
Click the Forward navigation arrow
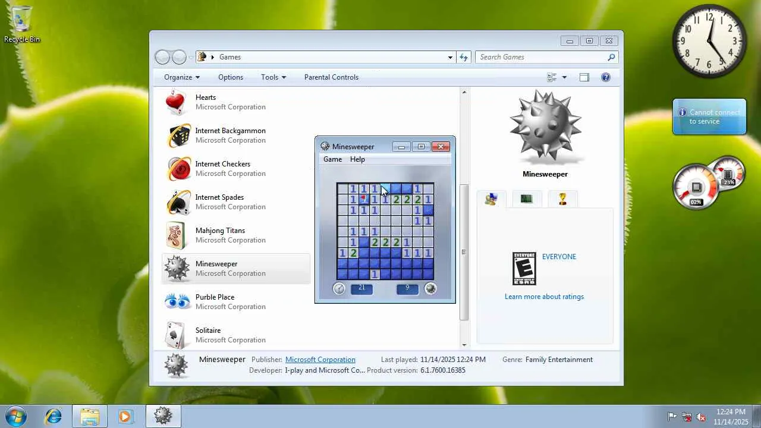coord(179,57)
